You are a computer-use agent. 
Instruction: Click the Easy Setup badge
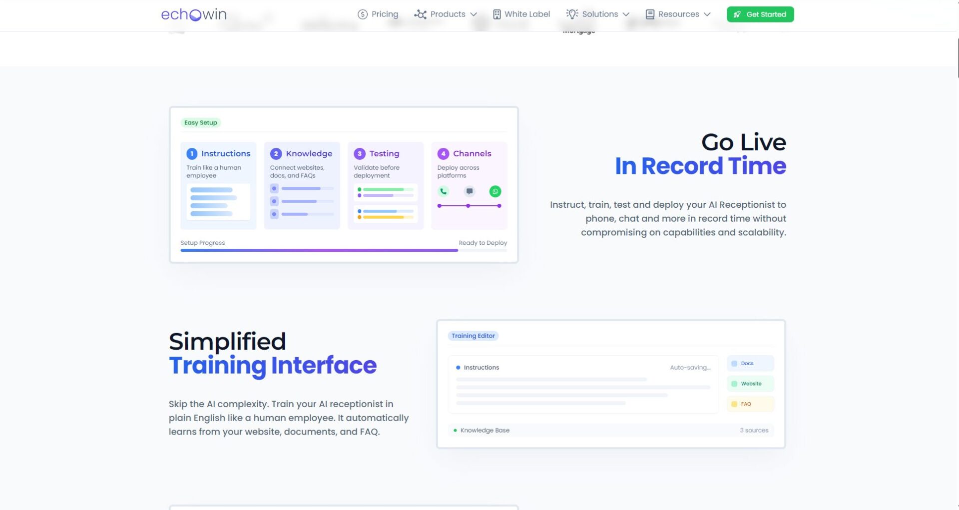[x=201, y=122]
